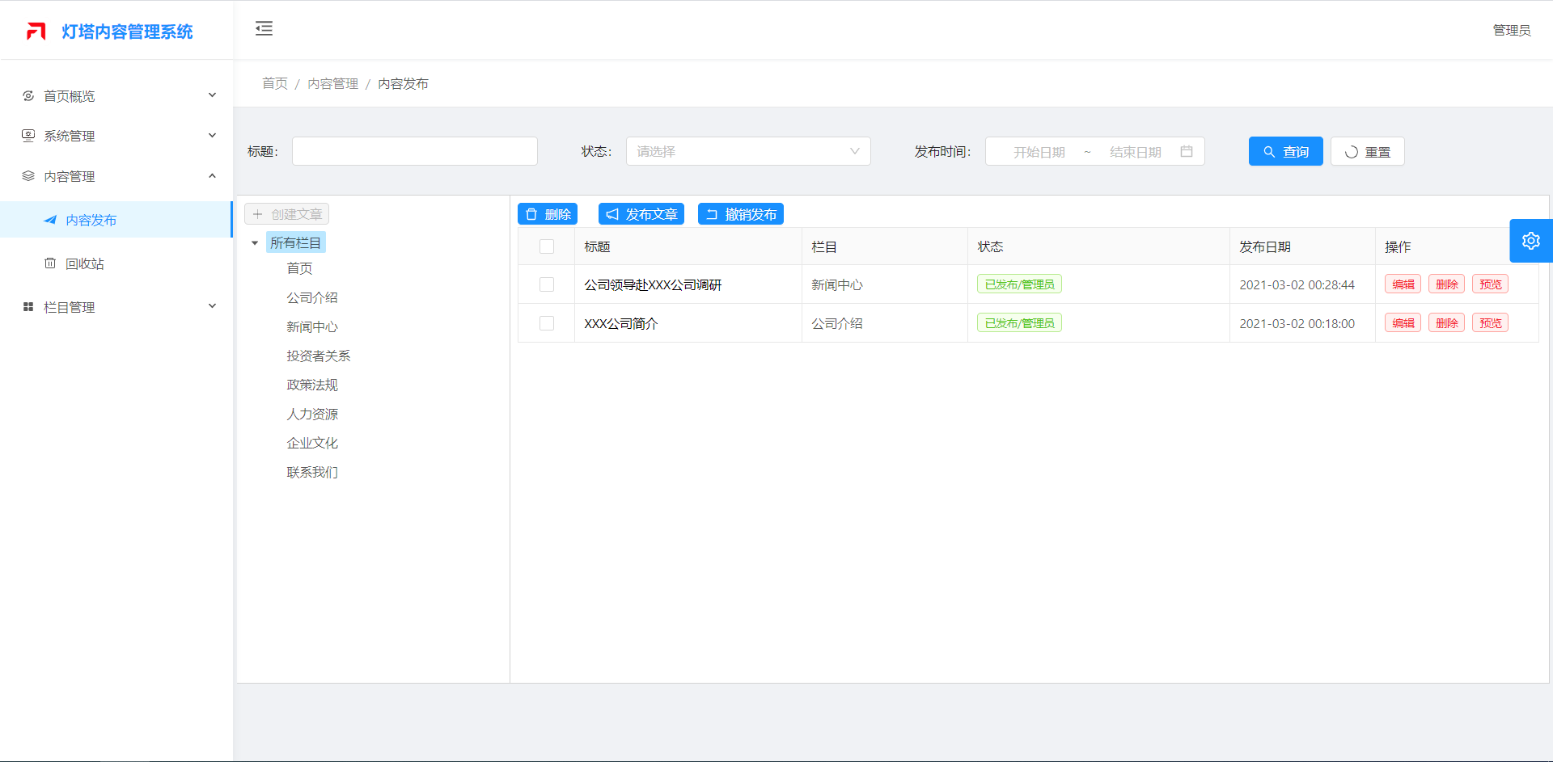Viewport: 1553px width, 762px height.
Task: Click the blue 删除 trash toolbar button
Action: [x=548, y=214]
